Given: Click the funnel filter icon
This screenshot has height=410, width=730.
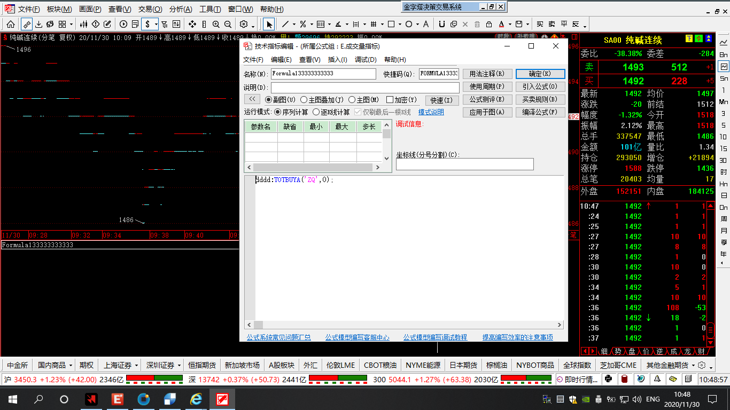Looking at the screenshot, I should 165,24.
